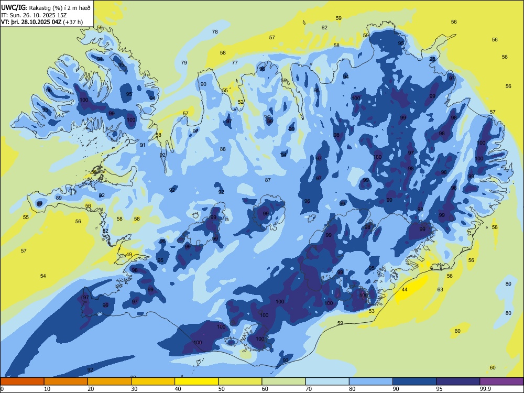Click the legend scale label '10'
Screen dimensions: 524x393
click(x=47, y=389)
